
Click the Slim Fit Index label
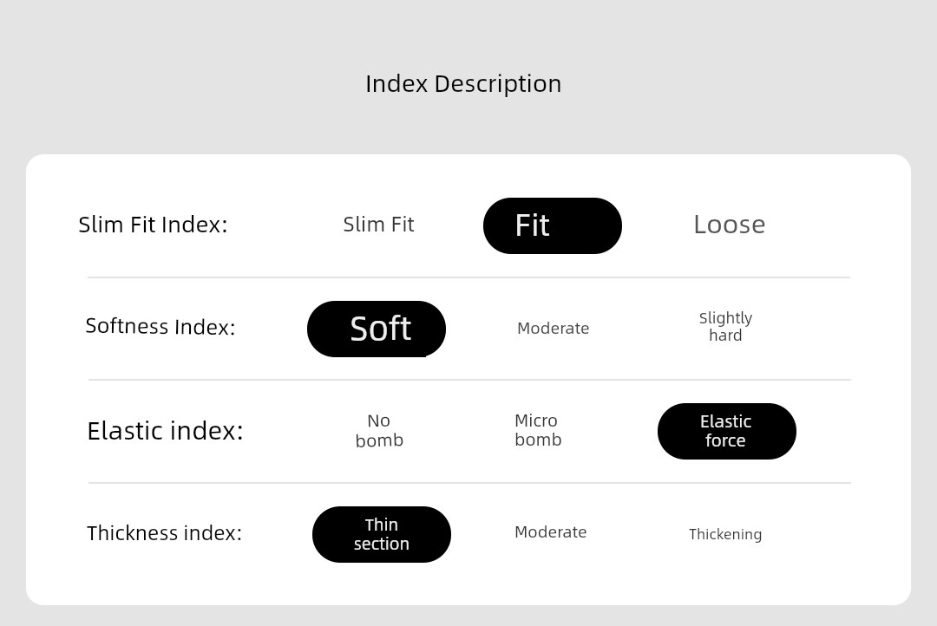coord(153,225)
